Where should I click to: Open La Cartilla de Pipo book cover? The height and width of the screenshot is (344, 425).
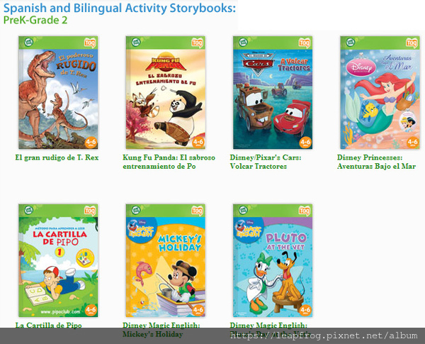click(58, 260)
